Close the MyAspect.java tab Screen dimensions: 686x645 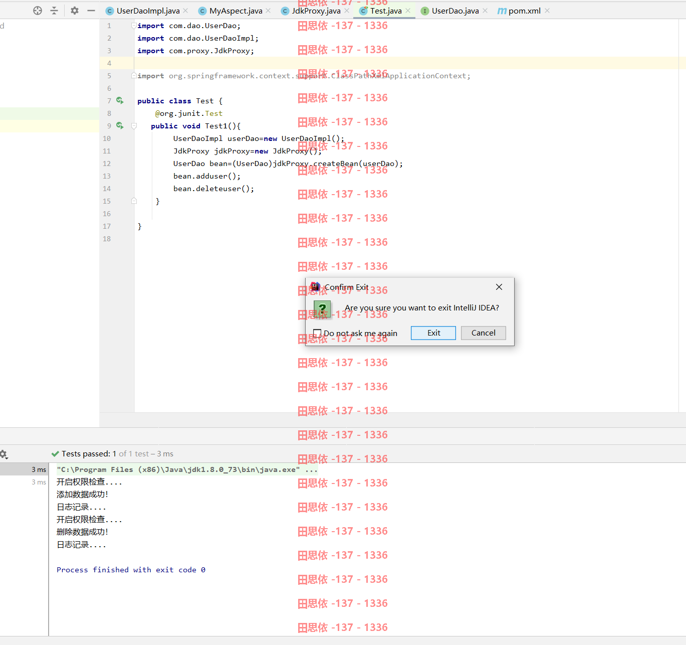click(x=268, y=11)
